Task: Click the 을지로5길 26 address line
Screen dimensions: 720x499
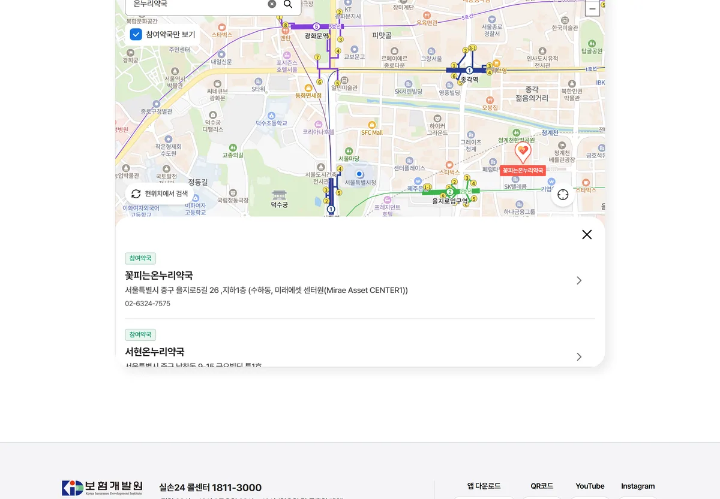Action: 266,291
